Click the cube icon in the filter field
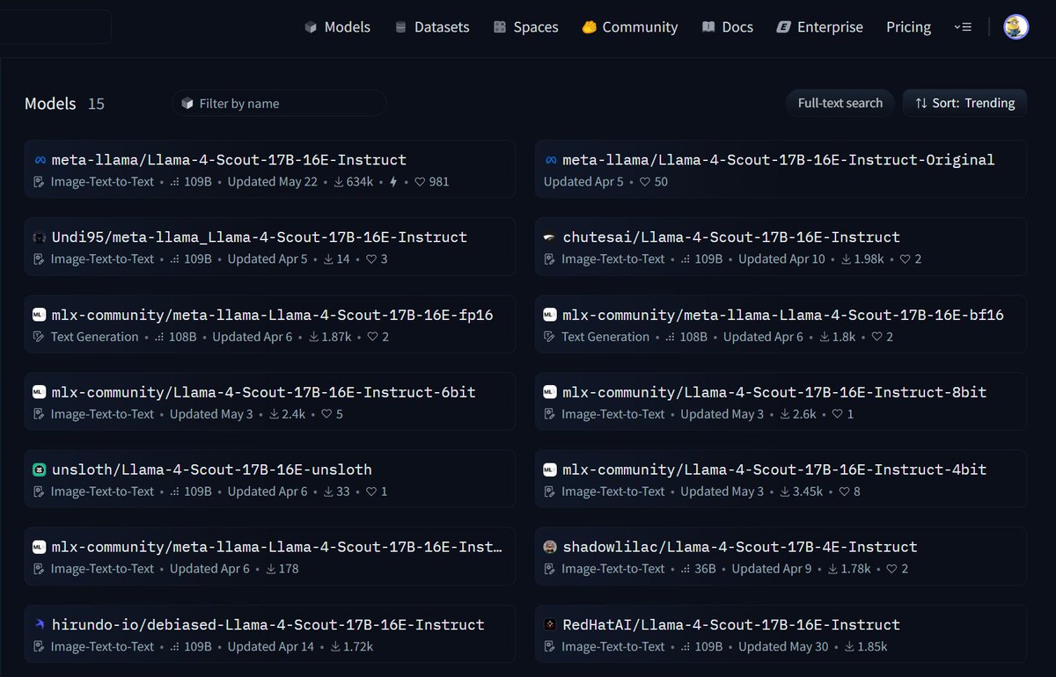The height and width of the screenshot is (677, 1056). pyautogui.click(x=187, y=103)
